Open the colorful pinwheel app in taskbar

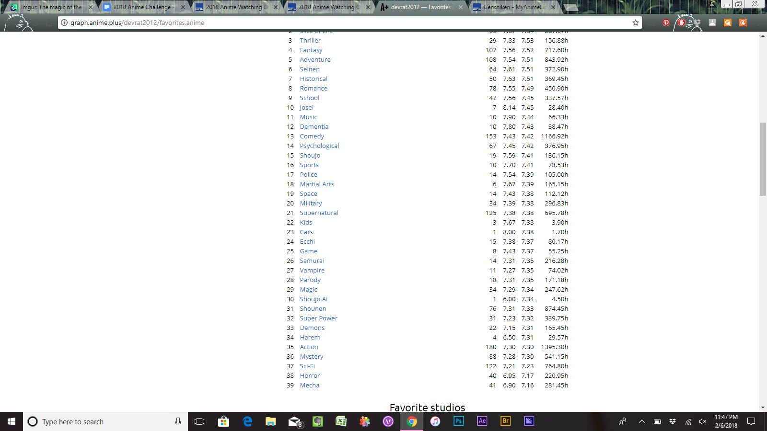pyautogui.click(x=365, y=421)
